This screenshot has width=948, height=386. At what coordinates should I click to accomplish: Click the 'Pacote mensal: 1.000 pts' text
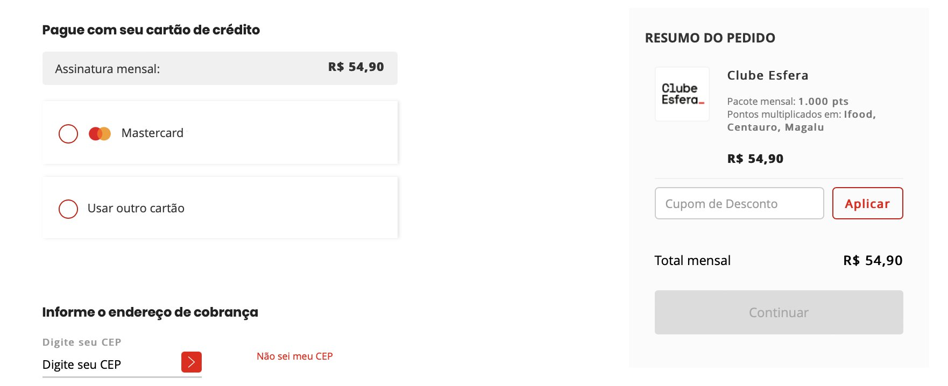pyautogui.click(x=788, y=102)
